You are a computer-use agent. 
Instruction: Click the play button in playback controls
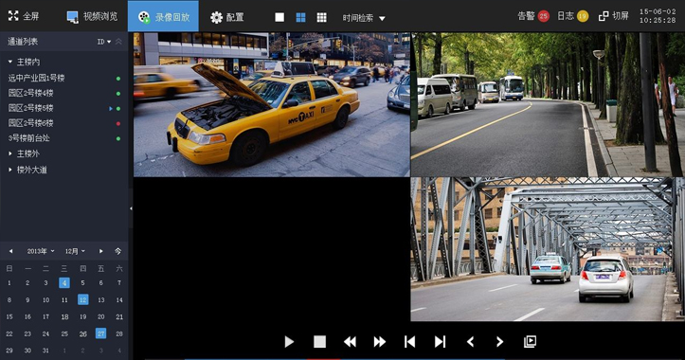(289, 342)
